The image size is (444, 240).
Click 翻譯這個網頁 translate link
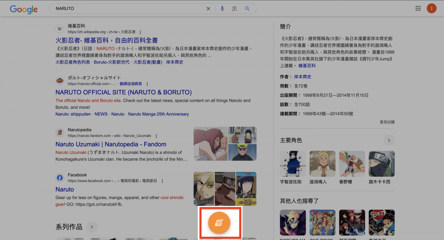tap(131, 84)
